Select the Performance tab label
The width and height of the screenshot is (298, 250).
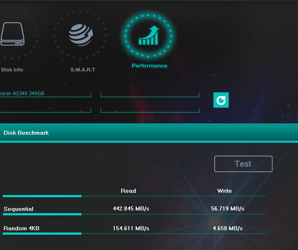click(x=149, y=66)
